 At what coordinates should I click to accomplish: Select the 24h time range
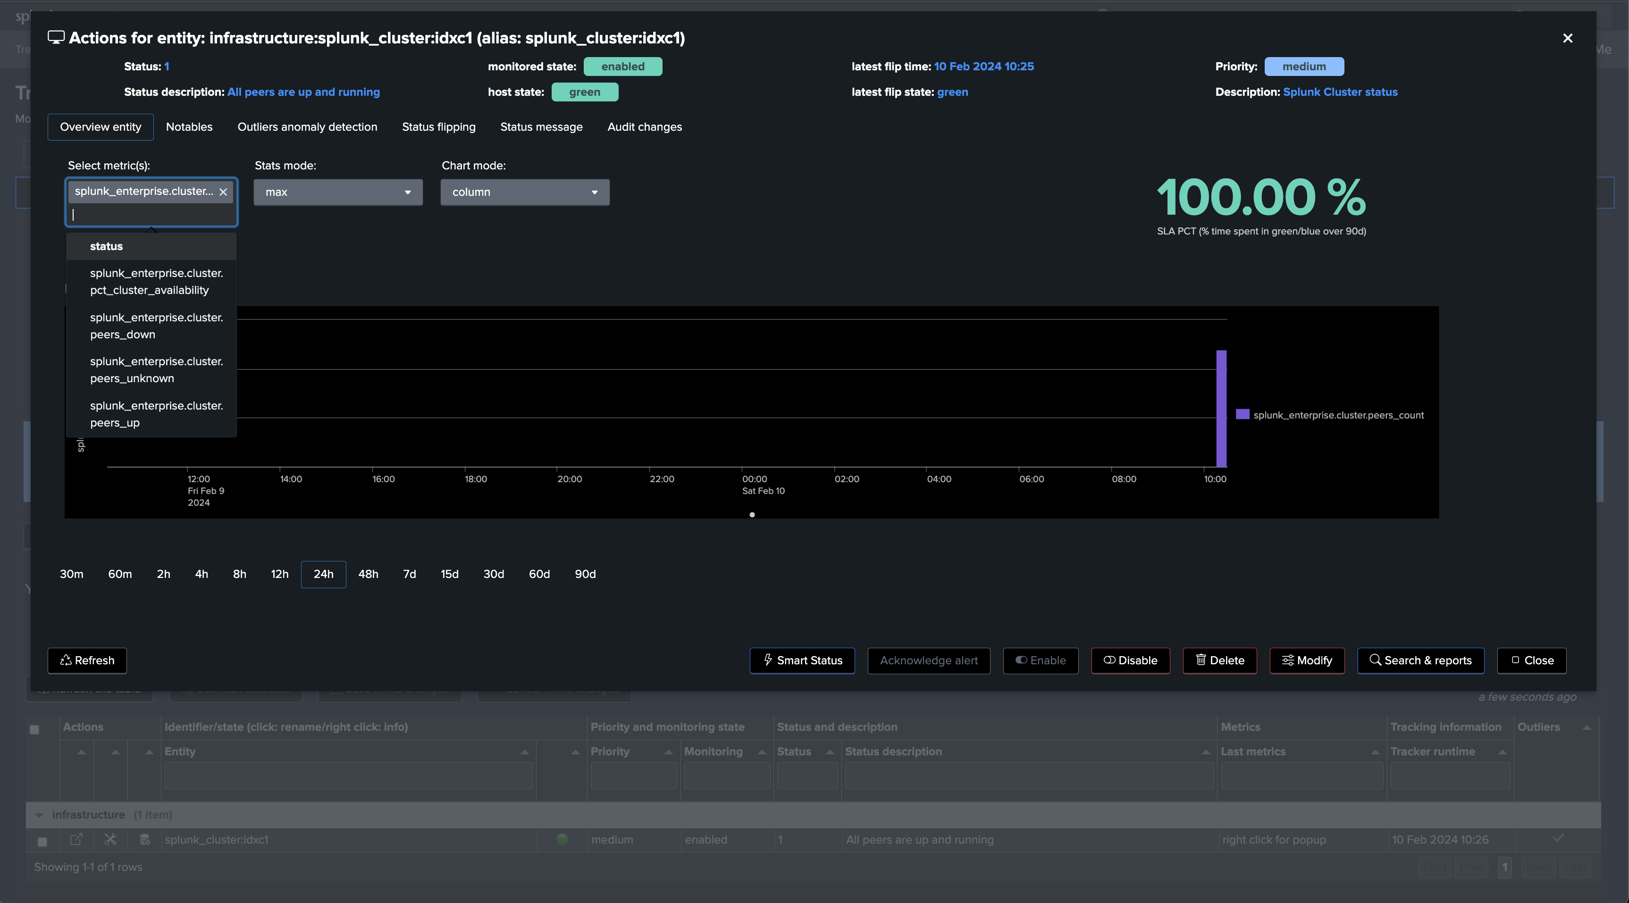[x=323, y=574]
